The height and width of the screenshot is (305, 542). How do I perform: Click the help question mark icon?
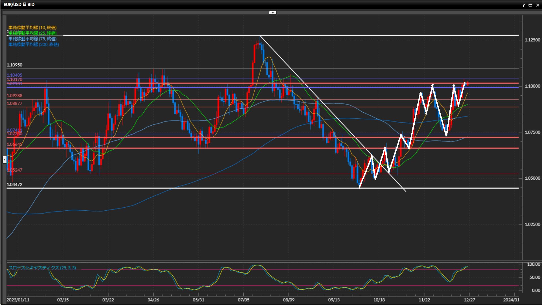click(x=524, y=5)
